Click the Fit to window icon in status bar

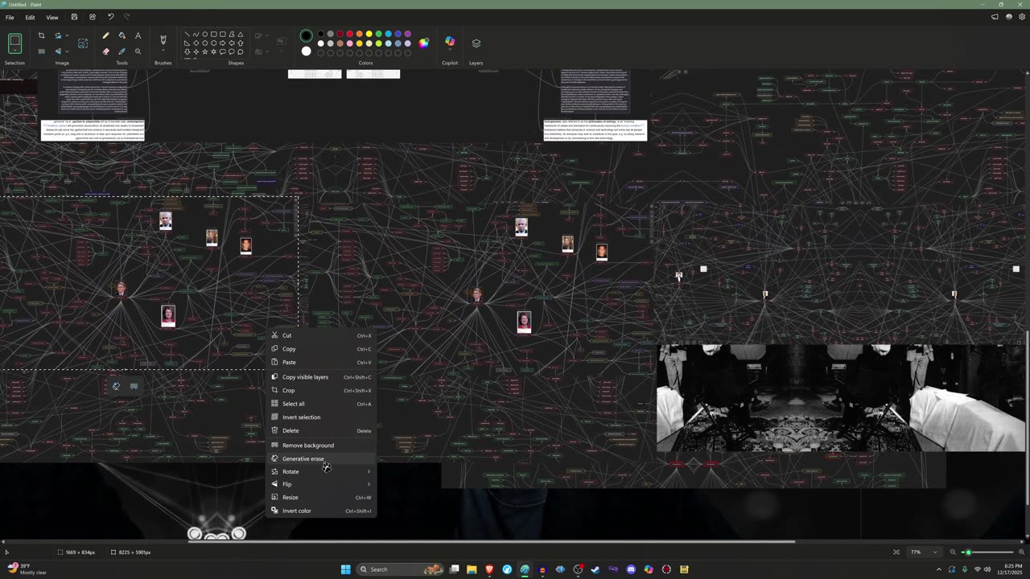click(x=896, y=552)
